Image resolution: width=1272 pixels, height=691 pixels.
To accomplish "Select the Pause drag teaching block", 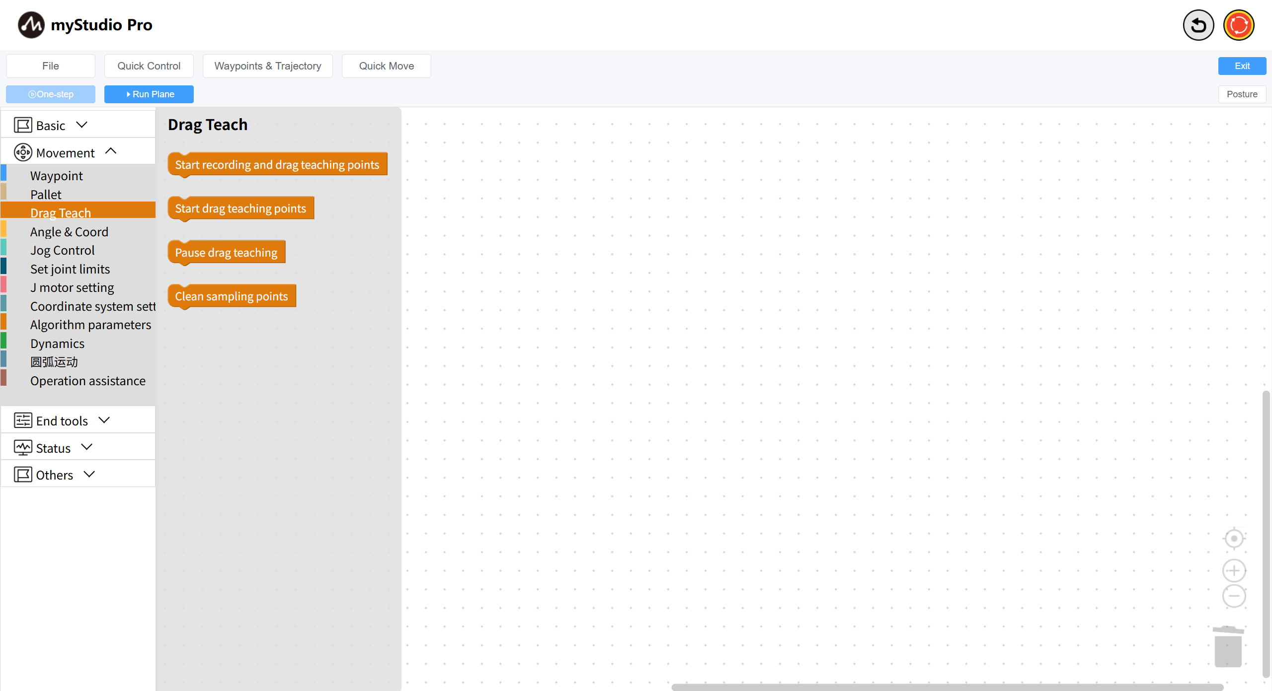I will point(226,253).
